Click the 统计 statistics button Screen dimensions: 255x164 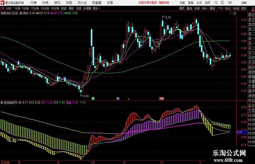pos(205,8)
